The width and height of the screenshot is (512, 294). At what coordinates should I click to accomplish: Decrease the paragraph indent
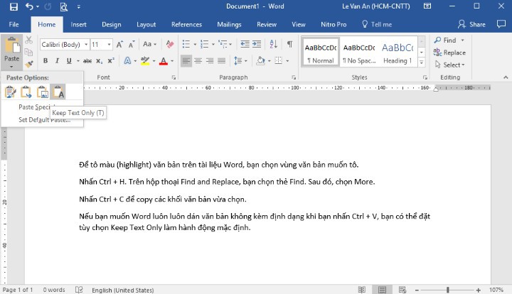click(x=245, y=44)
